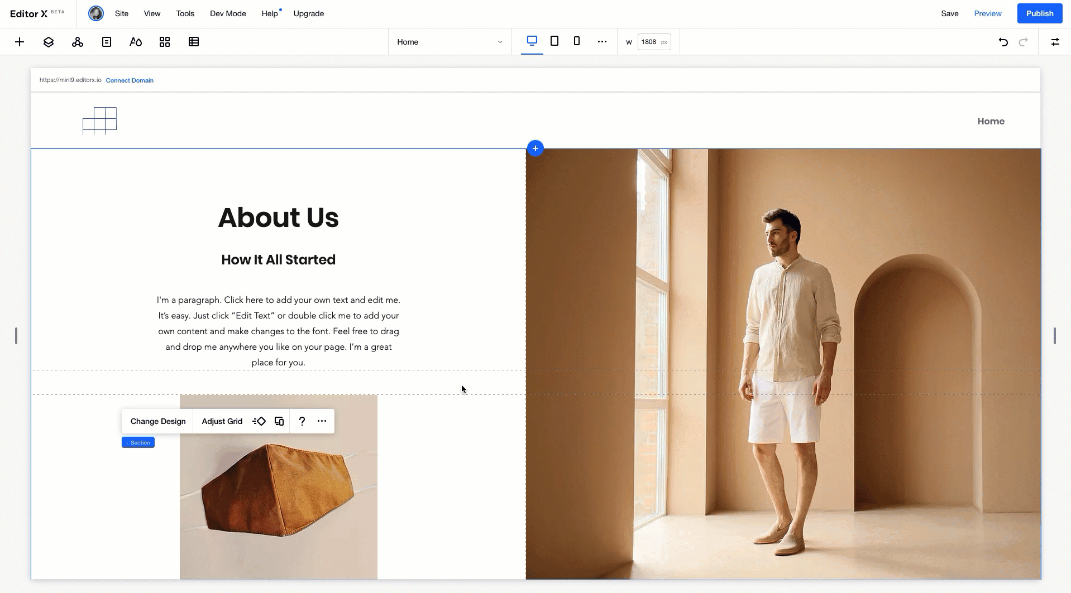Open the Inspector panel toggle

point(1055,42)
